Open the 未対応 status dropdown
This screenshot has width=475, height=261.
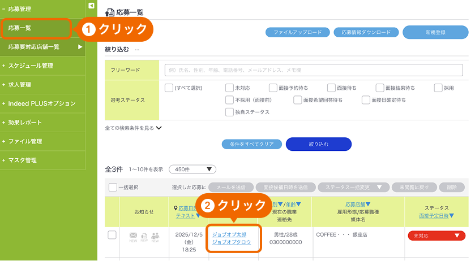coord(437,236)
